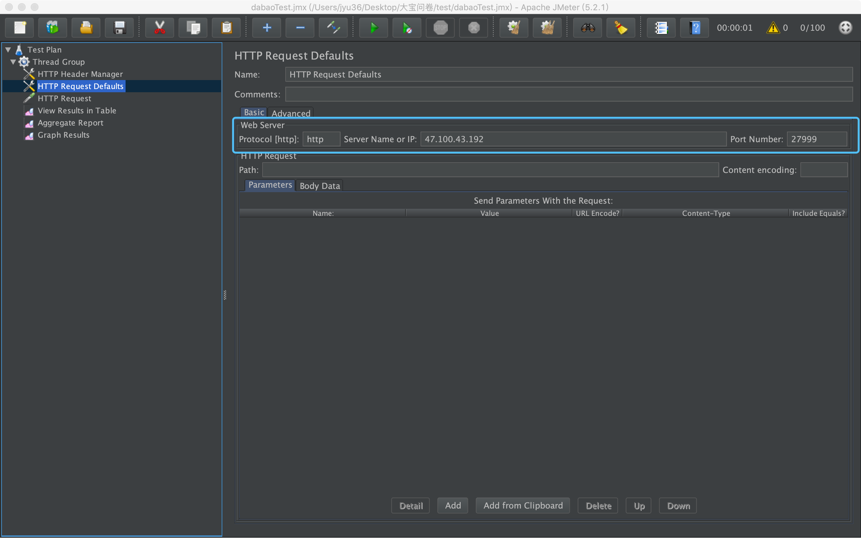Select Aggregate Report in tree
The image size is (861, 538).
click(x=70, y=123)
